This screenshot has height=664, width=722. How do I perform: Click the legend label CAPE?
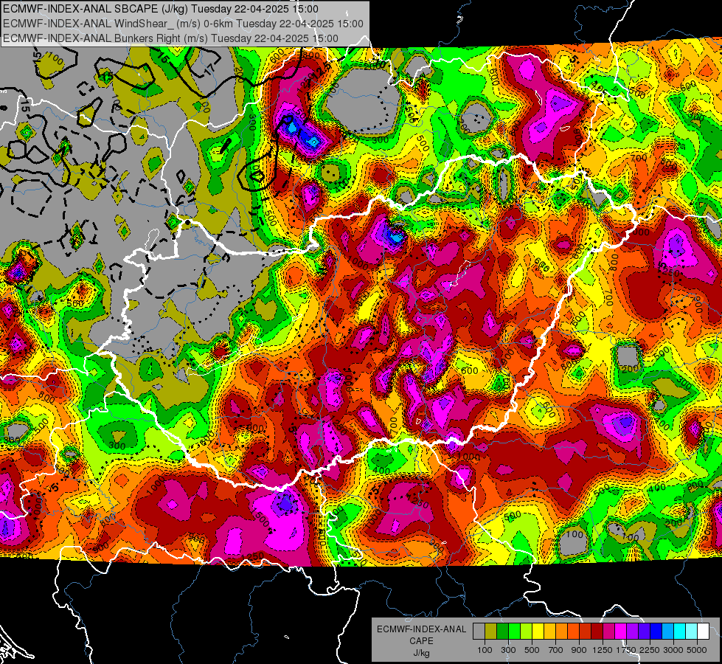point(421,640)
